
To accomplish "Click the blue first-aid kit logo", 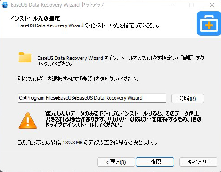I will [209, 24].
